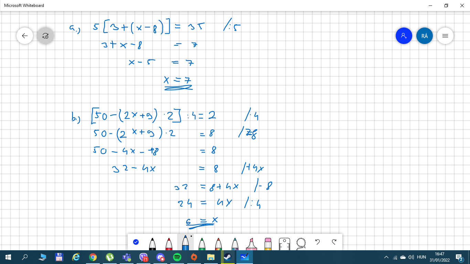The height and width of the screenshot is (264, 470).
Task: Switch the HUN keyboard language indicator
Action: [x=421, y=257]
